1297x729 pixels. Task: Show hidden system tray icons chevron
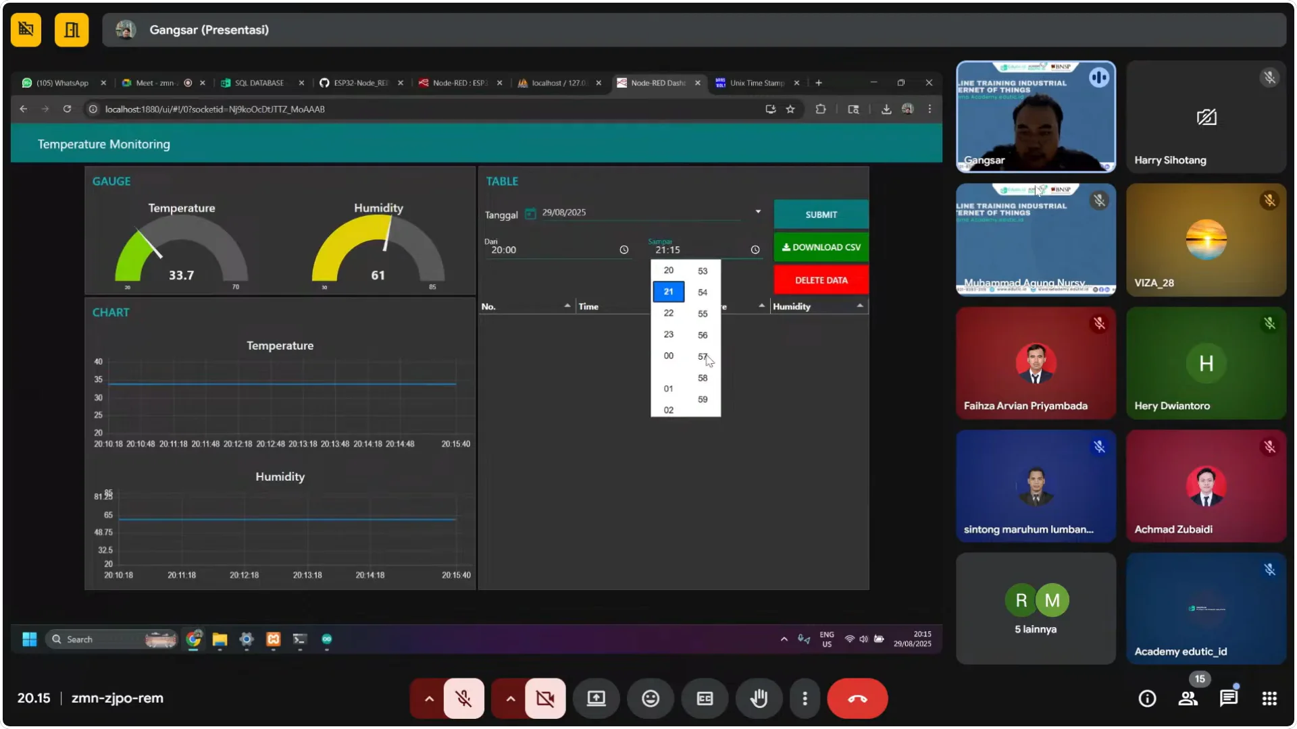coord(784,639)
